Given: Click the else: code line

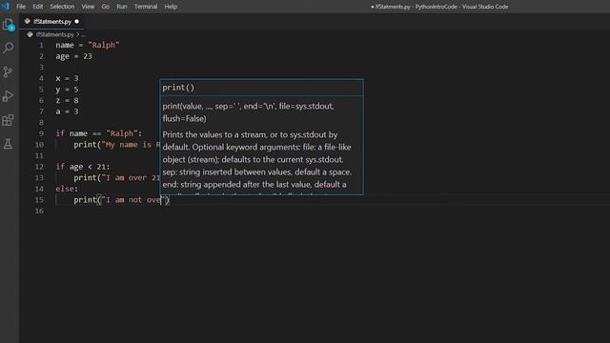Looking at the screenshot, I should coord(67,189).
